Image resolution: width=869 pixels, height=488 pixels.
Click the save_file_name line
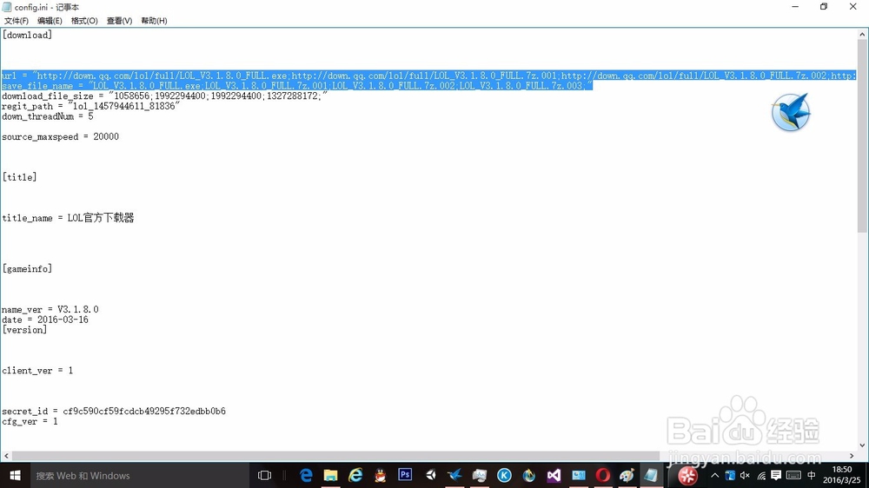297,85
